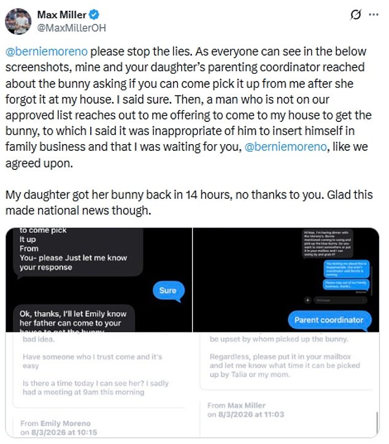Screen dimensions: 389x444
Task: Open the upper-right text thread screenshot
Action: pos(286,280)
